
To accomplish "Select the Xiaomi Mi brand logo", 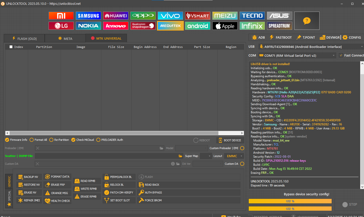I will [x=61, y=16].
